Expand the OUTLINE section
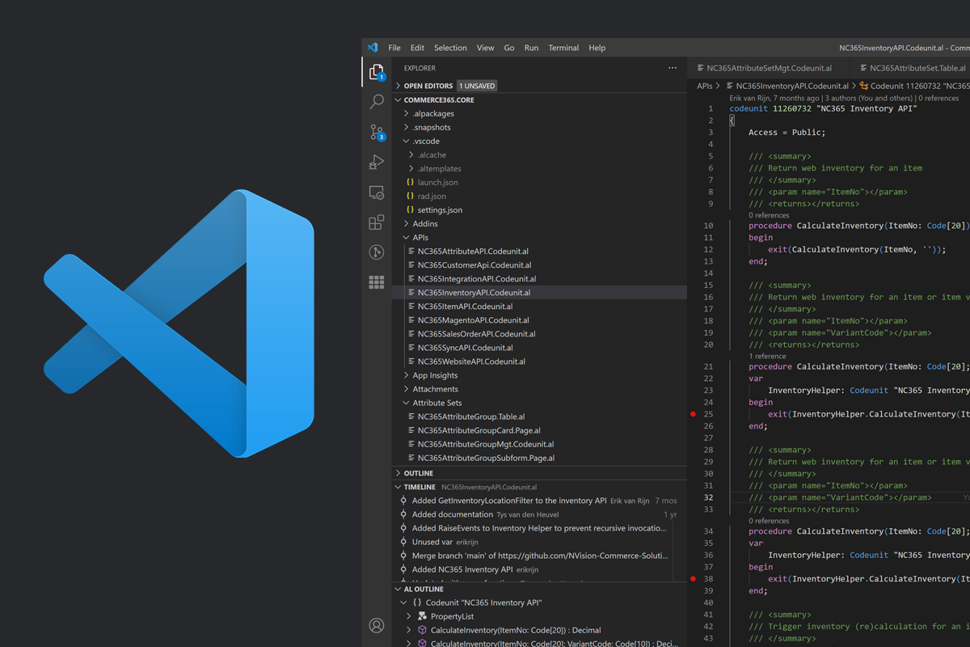This screenshot has width=970, height=647. tap(418, 473)
